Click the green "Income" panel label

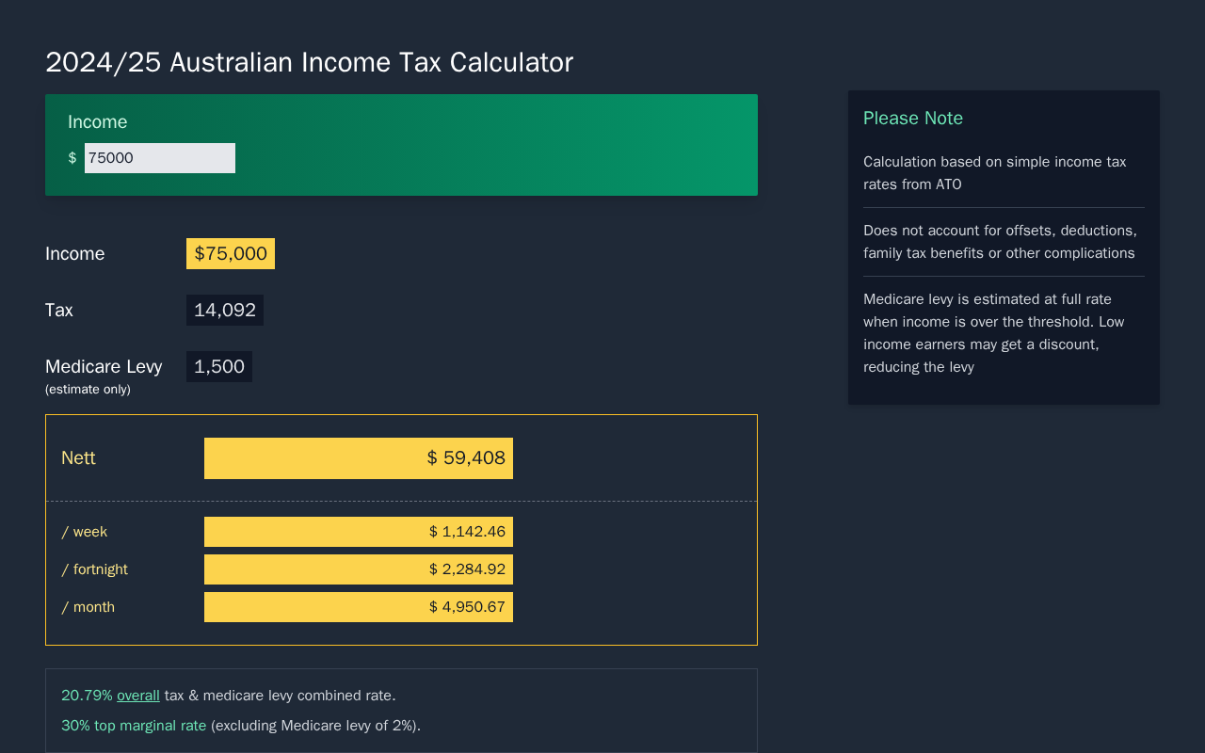click(98, 122)
